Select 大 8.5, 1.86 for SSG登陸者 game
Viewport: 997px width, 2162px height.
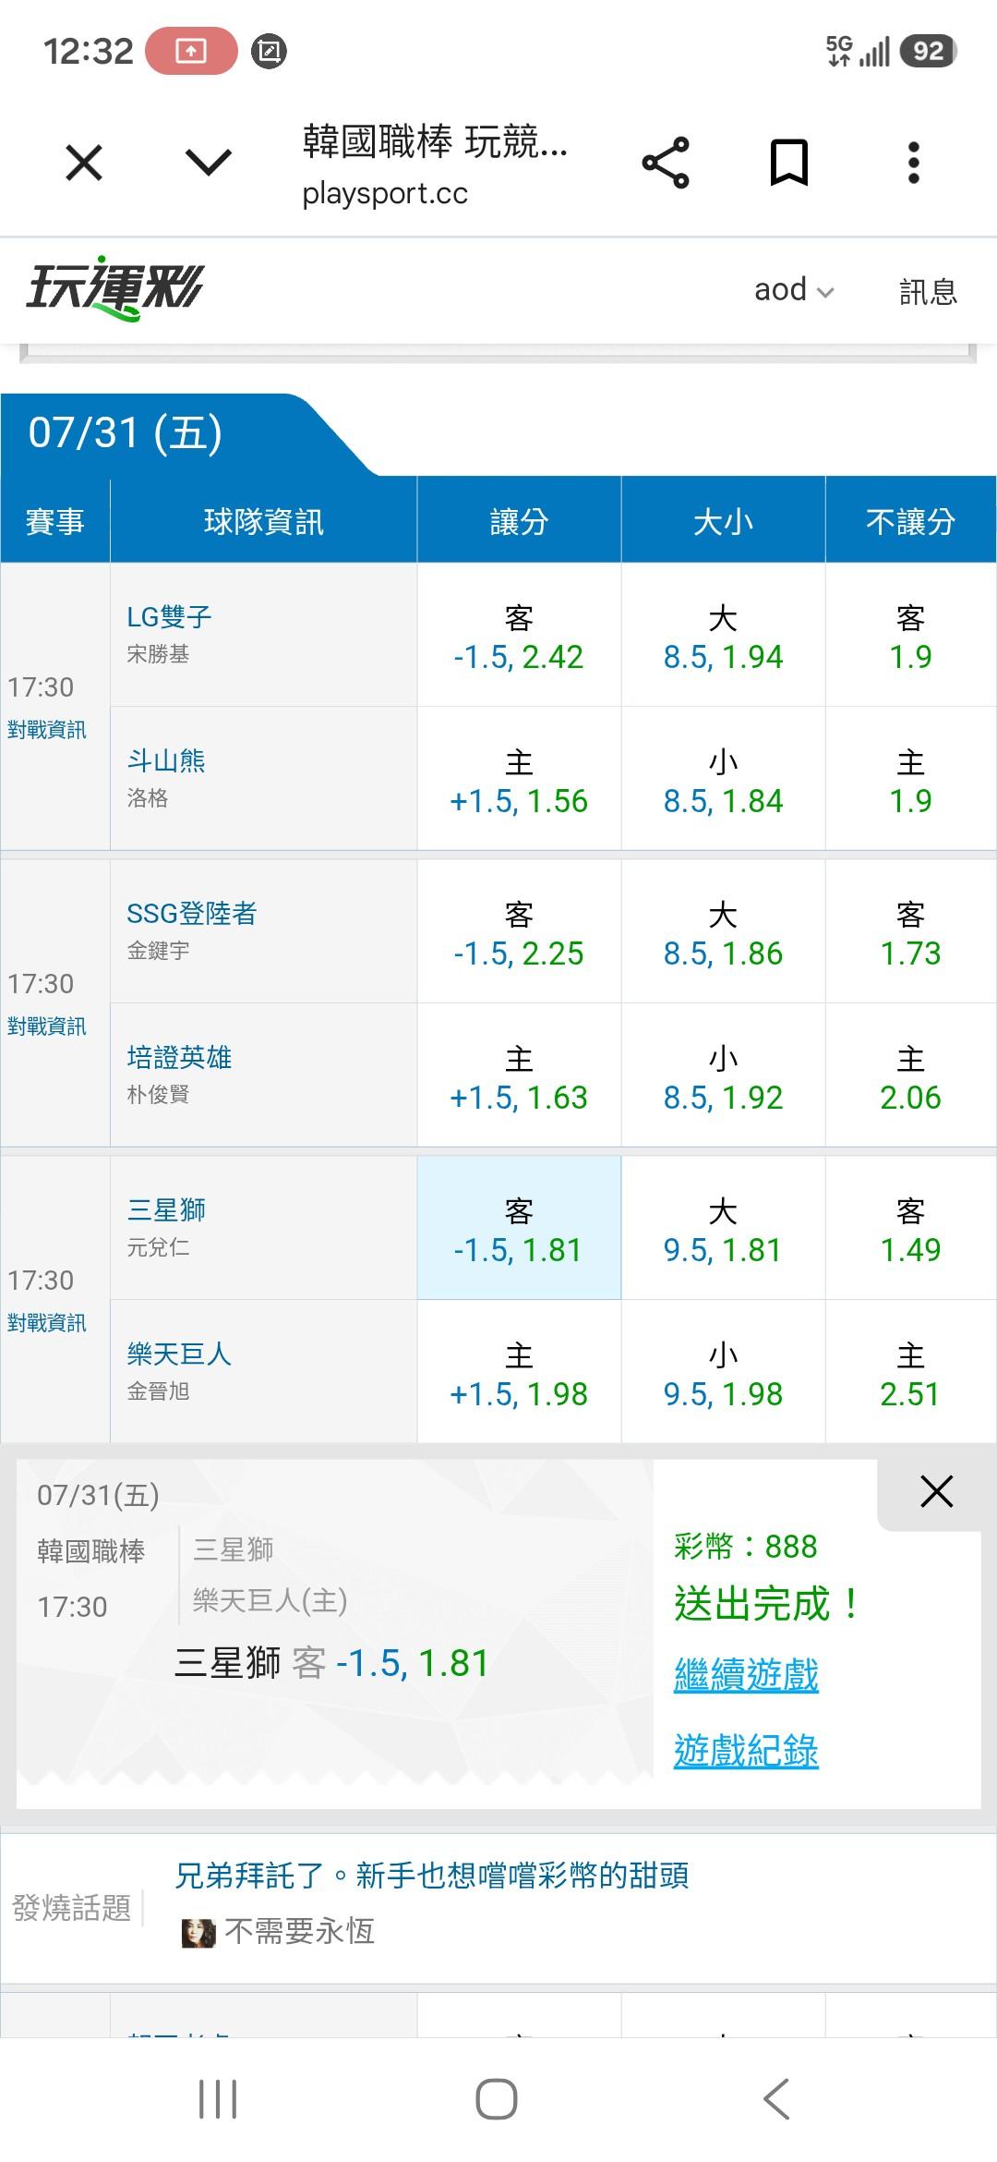pyautogui.click(x=723, y=931)
